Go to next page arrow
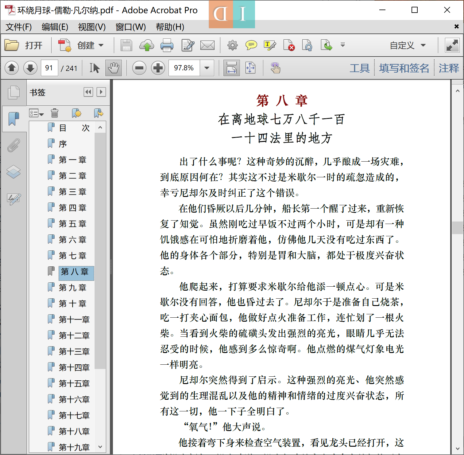Viewport: 464px width, 455px height. (30, 68)
